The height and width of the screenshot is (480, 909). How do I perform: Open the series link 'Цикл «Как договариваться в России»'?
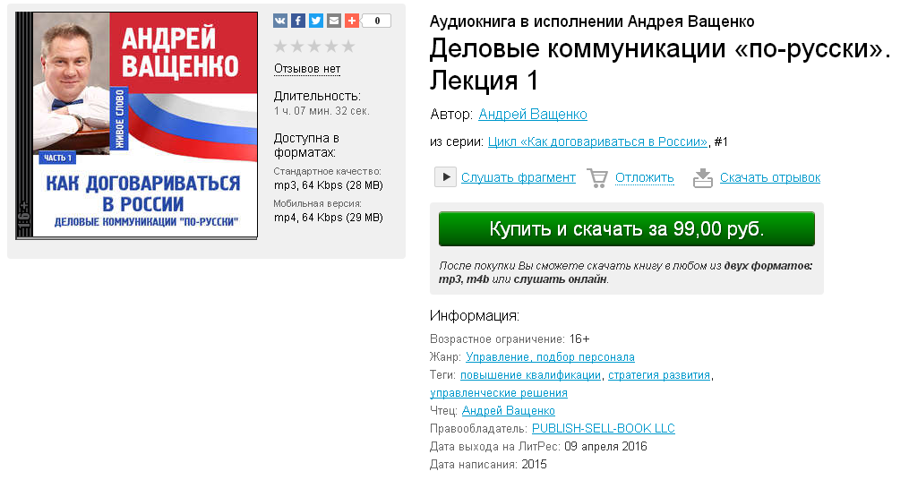click(597, 142)
